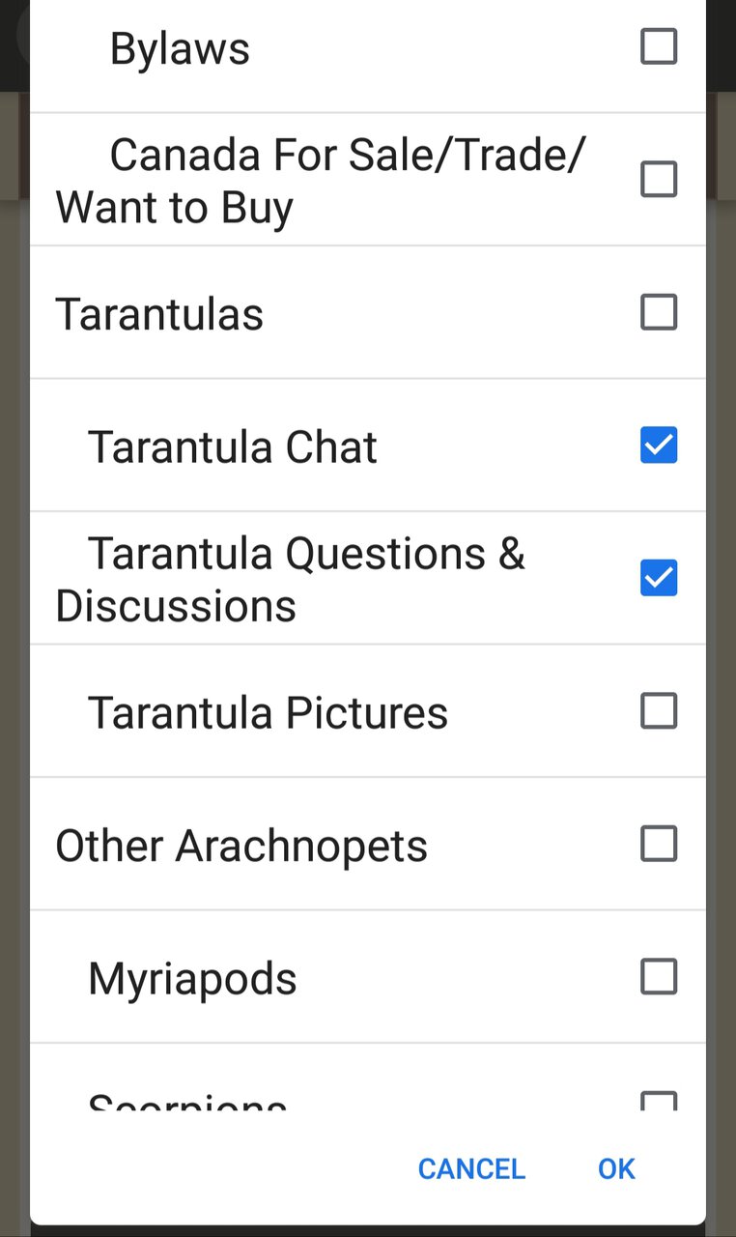Tap the CANCEL button
Viewport: 736px width, 1237px height.
pos(471,1169)
